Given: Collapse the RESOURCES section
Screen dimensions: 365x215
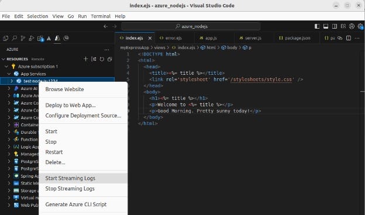Looking at the screenshot, I should (x=4, y=59).
